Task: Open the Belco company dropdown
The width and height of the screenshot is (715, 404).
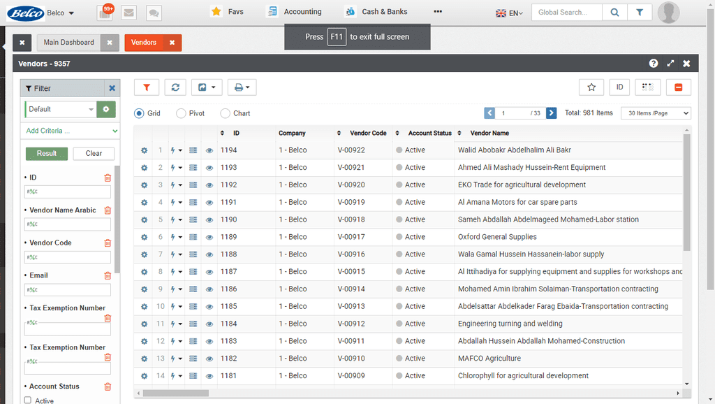Action: [x=60, y=13]
